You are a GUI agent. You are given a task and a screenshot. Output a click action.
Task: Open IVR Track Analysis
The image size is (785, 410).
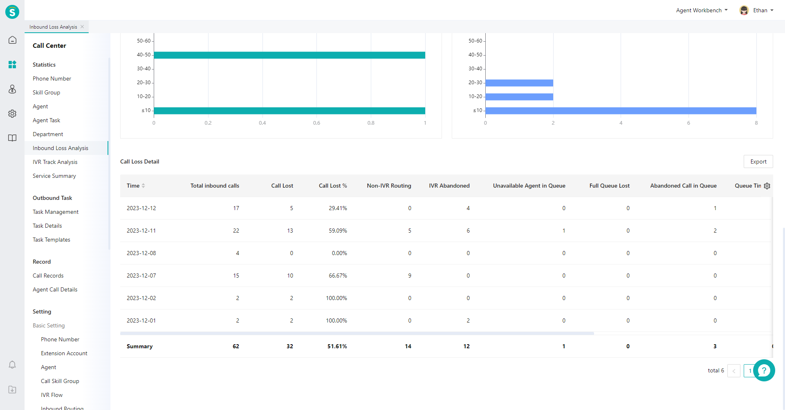tap(55, 162)
